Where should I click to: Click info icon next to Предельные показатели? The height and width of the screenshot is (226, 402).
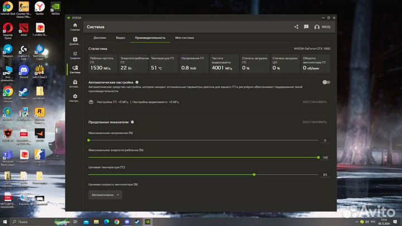[x=132, y=122]
